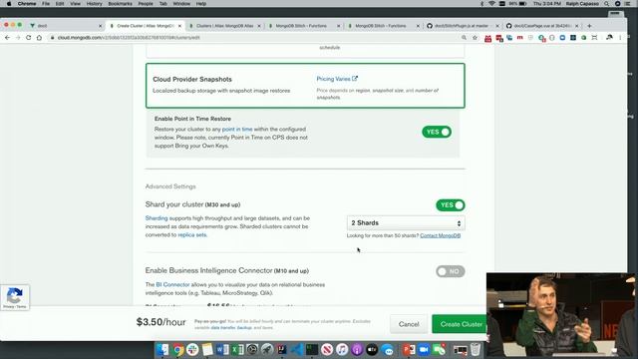Click the Create Cluster button

point(461,324)
